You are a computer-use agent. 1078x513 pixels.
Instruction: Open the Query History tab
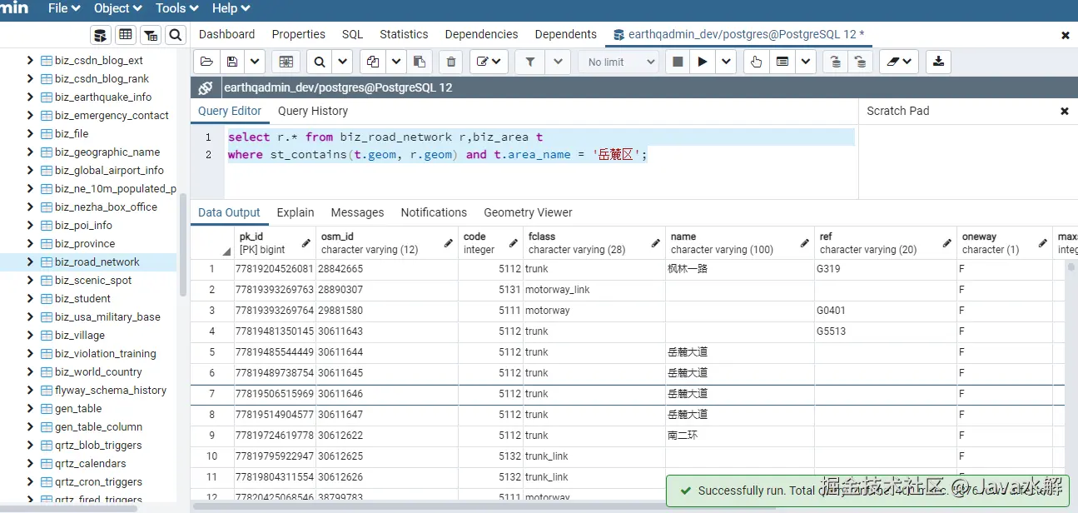(313, 111)
